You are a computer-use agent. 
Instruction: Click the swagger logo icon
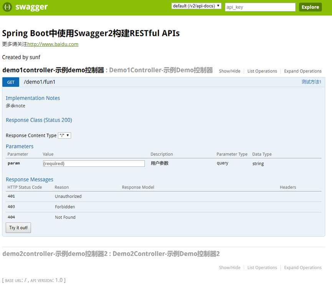(x=7, y=7)
